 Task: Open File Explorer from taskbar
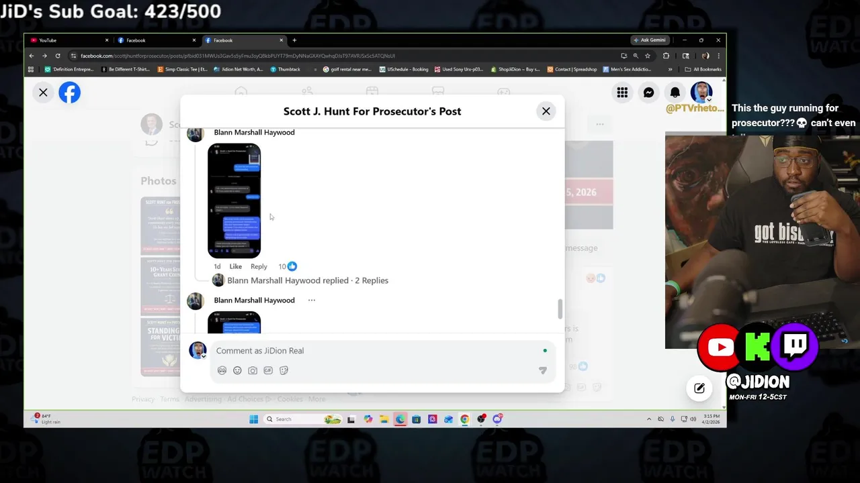click(x=384, y=419)
